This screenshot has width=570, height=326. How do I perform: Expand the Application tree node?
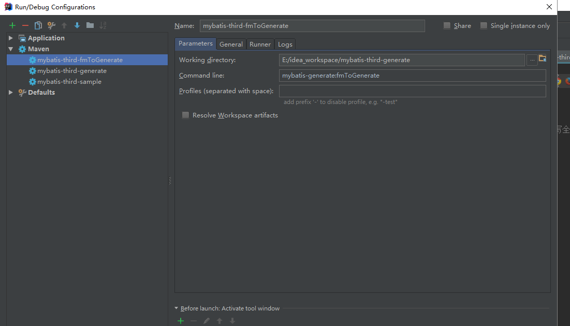11,38
